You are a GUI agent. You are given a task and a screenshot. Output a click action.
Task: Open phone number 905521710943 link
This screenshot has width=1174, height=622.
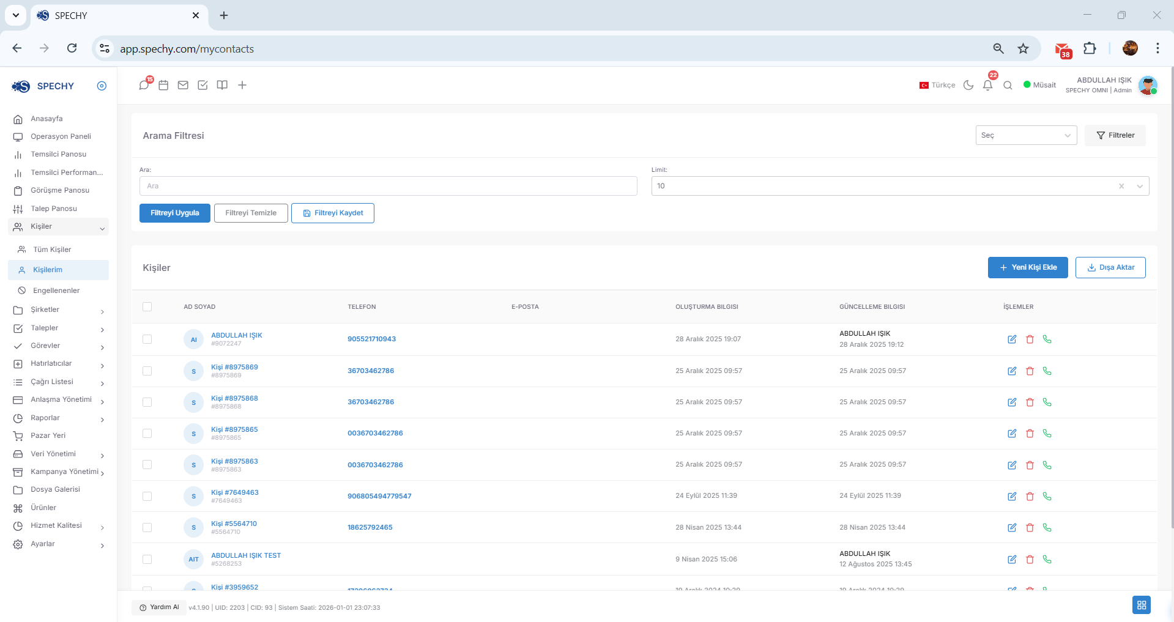click(x=371, y=339)
